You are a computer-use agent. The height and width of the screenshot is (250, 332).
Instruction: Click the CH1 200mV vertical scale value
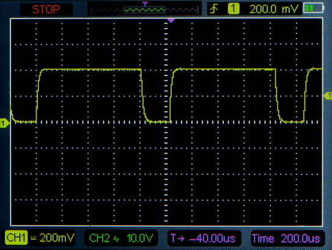click(57, 238)
